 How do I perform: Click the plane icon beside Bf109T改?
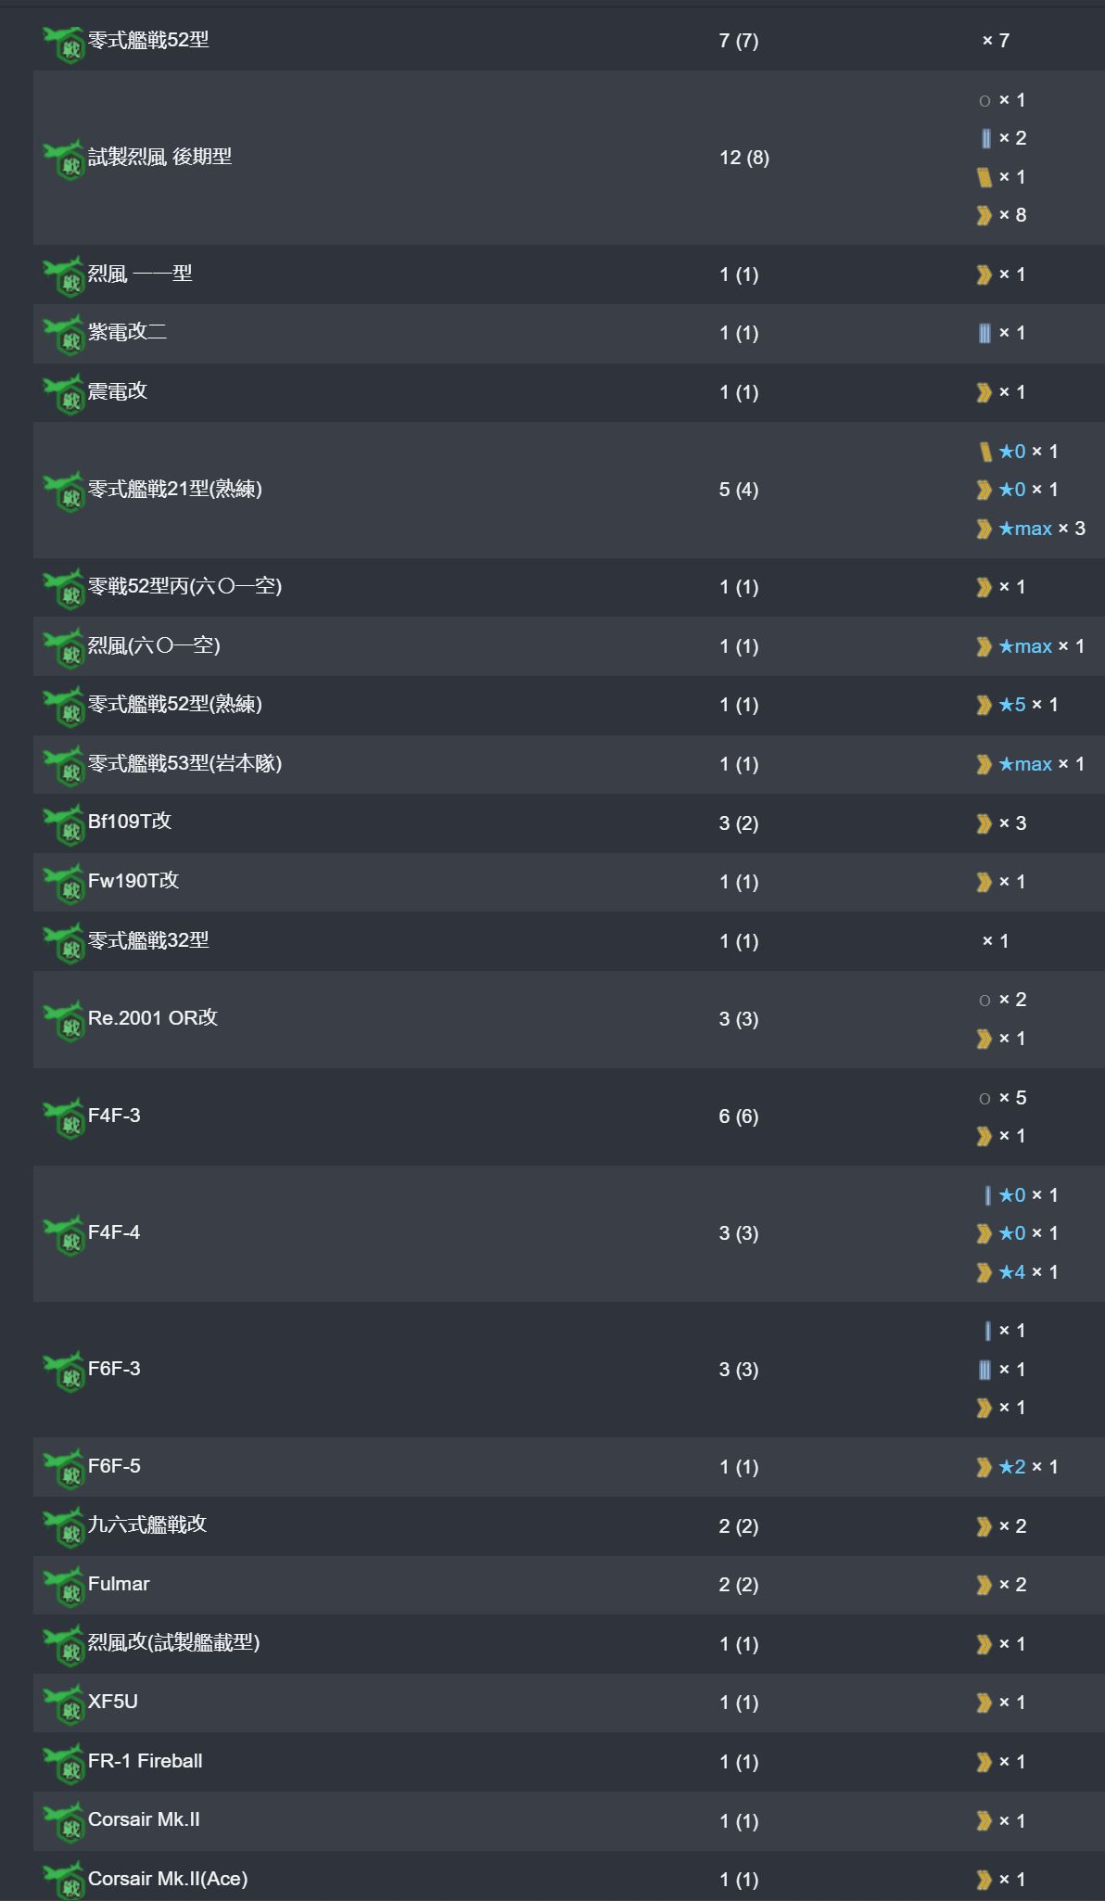pyautogui.click(x=64, y=825)
